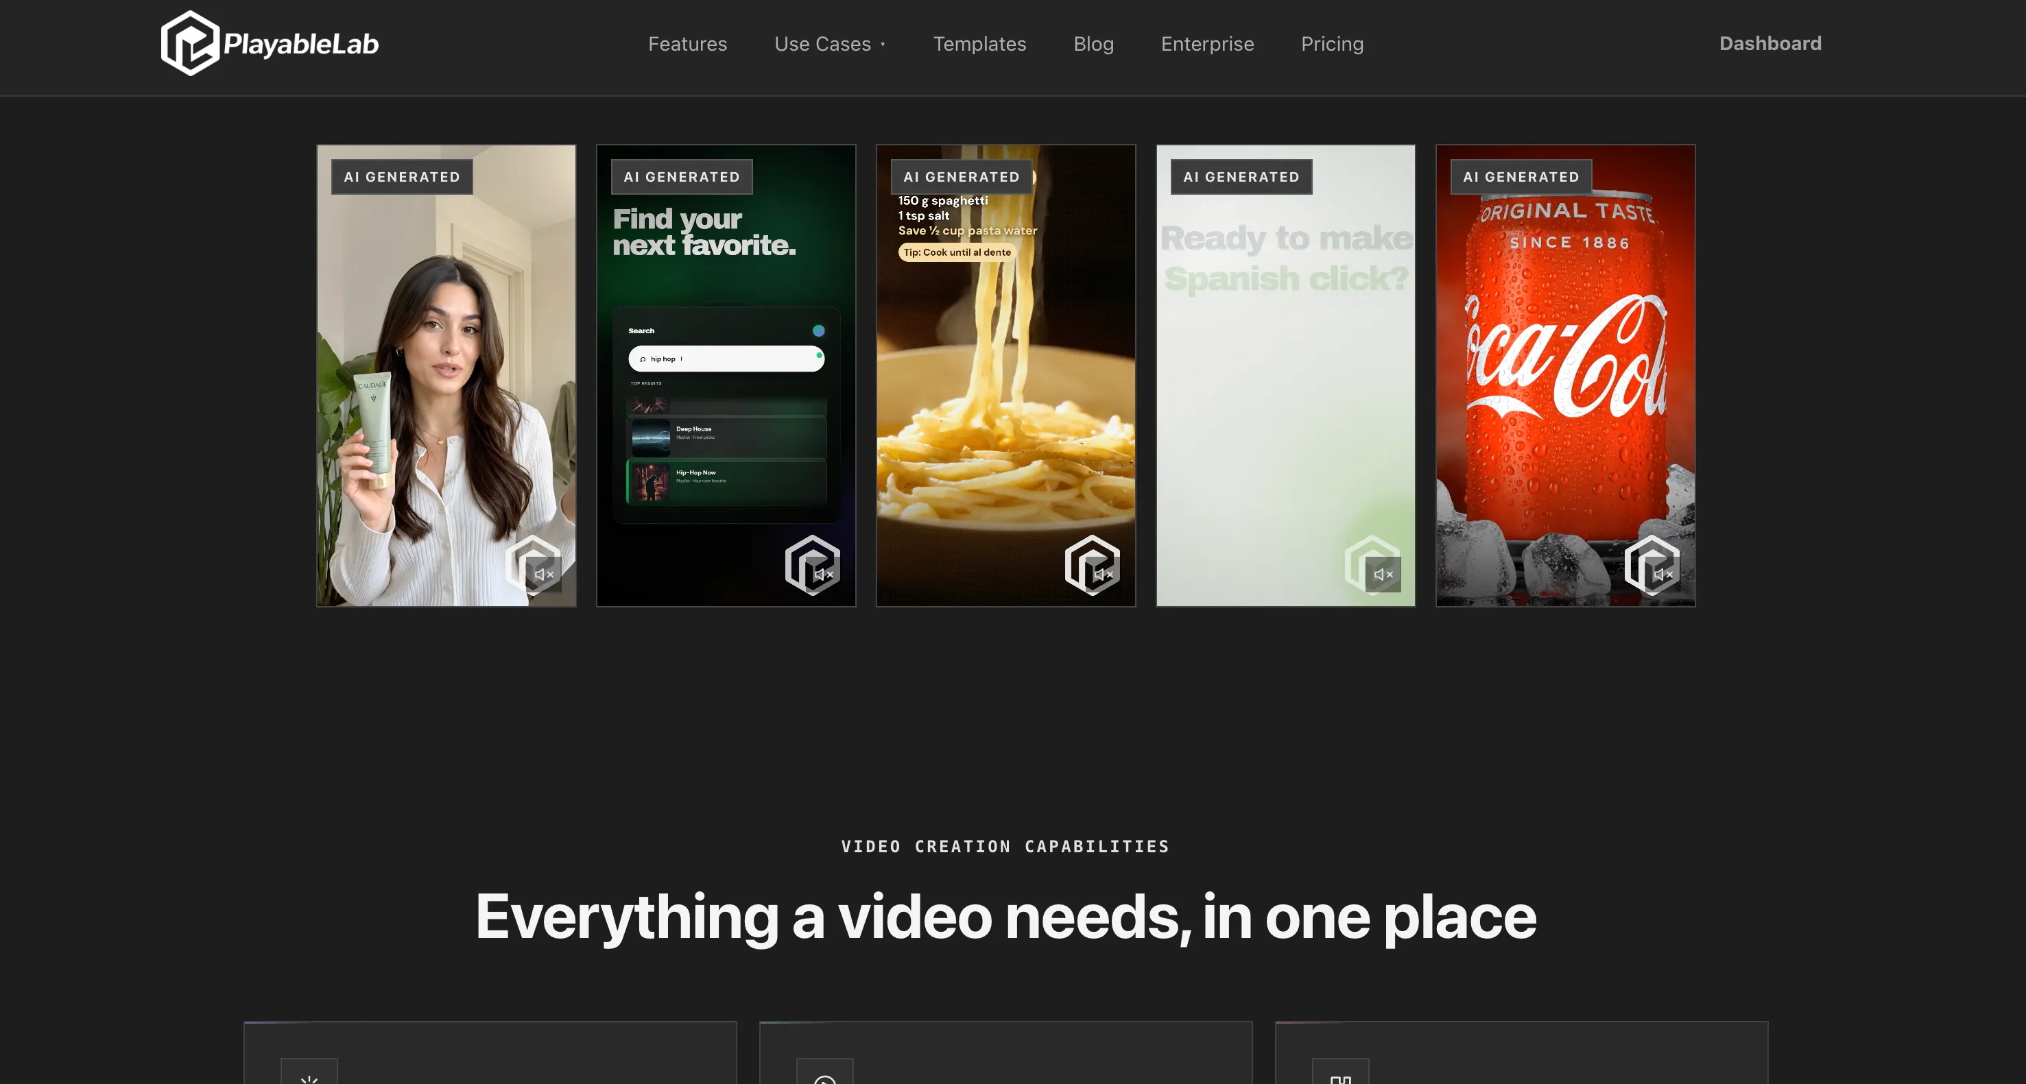The height and width of the screenshot is (1084, 2026).
Task: Select the "Hip-Hop Now" result row
Action: click(727, 481)
